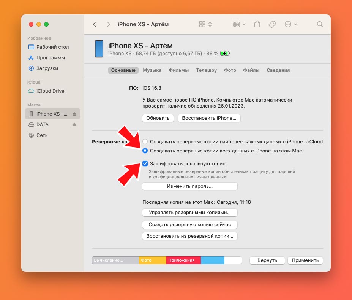Screen dimensions: 352x300
Task: Open the ellipsis actions menu
Action: 290,24
